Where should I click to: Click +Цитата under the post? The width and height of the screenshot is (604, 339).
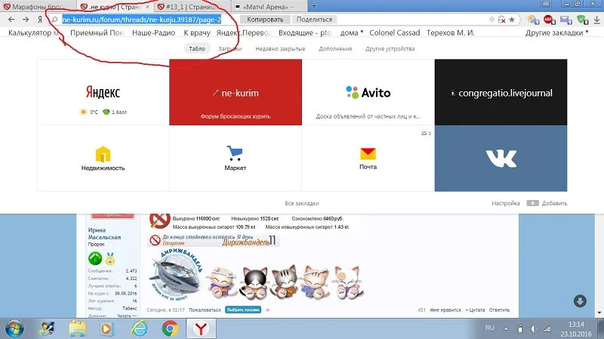(x=475, y=310)
